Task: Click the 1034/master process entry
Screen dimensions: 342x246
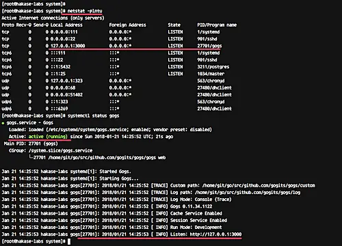Action: tap(211, 74)
